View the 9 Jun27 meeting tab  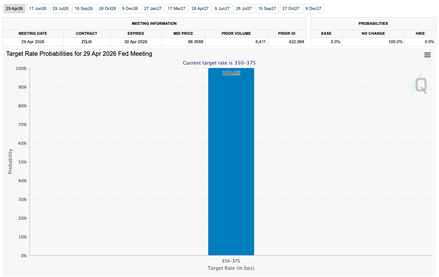coord(222,8)
